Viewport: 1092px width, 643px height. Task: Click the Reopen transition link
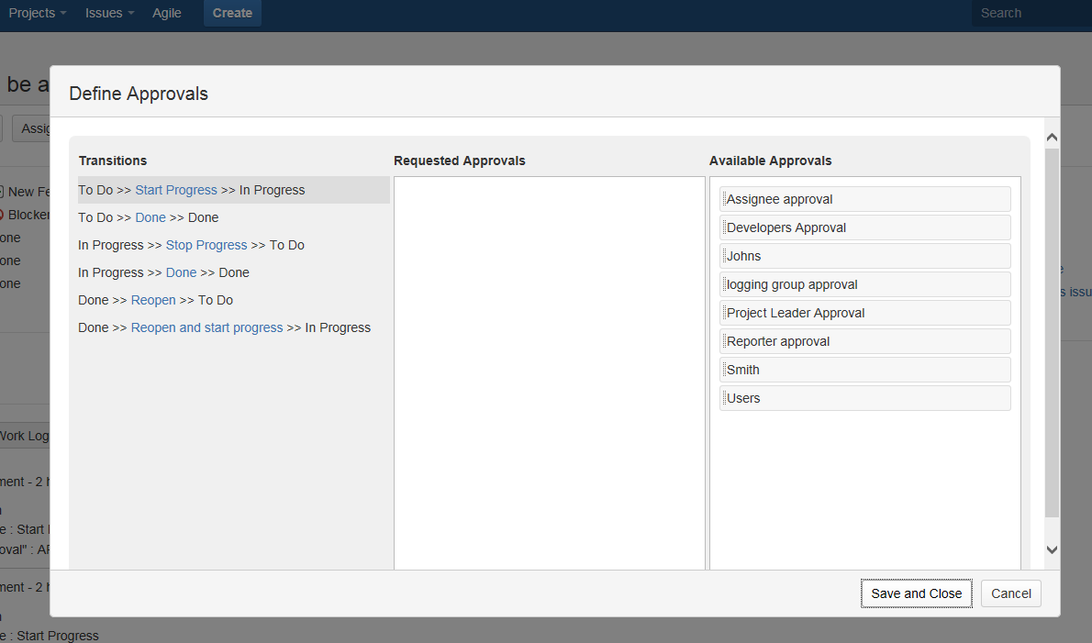pos(153,300)
